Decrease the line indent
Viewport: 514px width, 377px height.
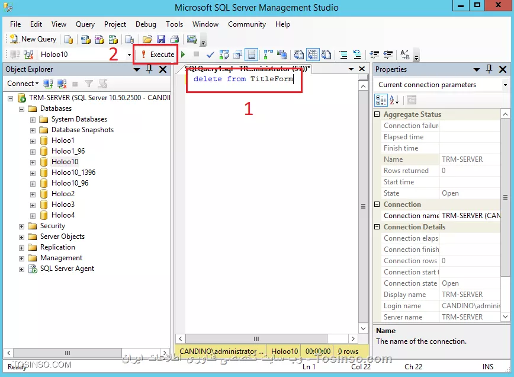tap(374, 55)
